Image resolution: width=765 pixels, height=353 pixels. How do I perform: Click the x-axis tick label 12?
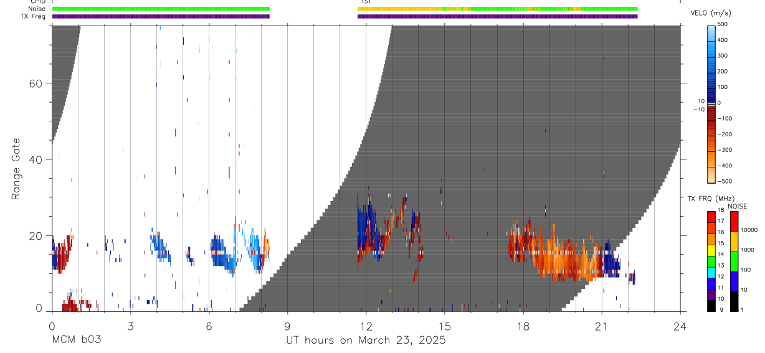pyautogui.click(x=366, y=326)
